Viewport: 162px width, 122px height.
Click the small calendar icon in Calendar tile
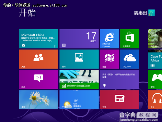[64, 45]
